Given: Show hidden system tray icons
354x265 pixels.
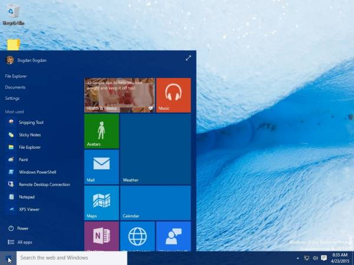Looking at the screenshot, I should tap(298, 258).
